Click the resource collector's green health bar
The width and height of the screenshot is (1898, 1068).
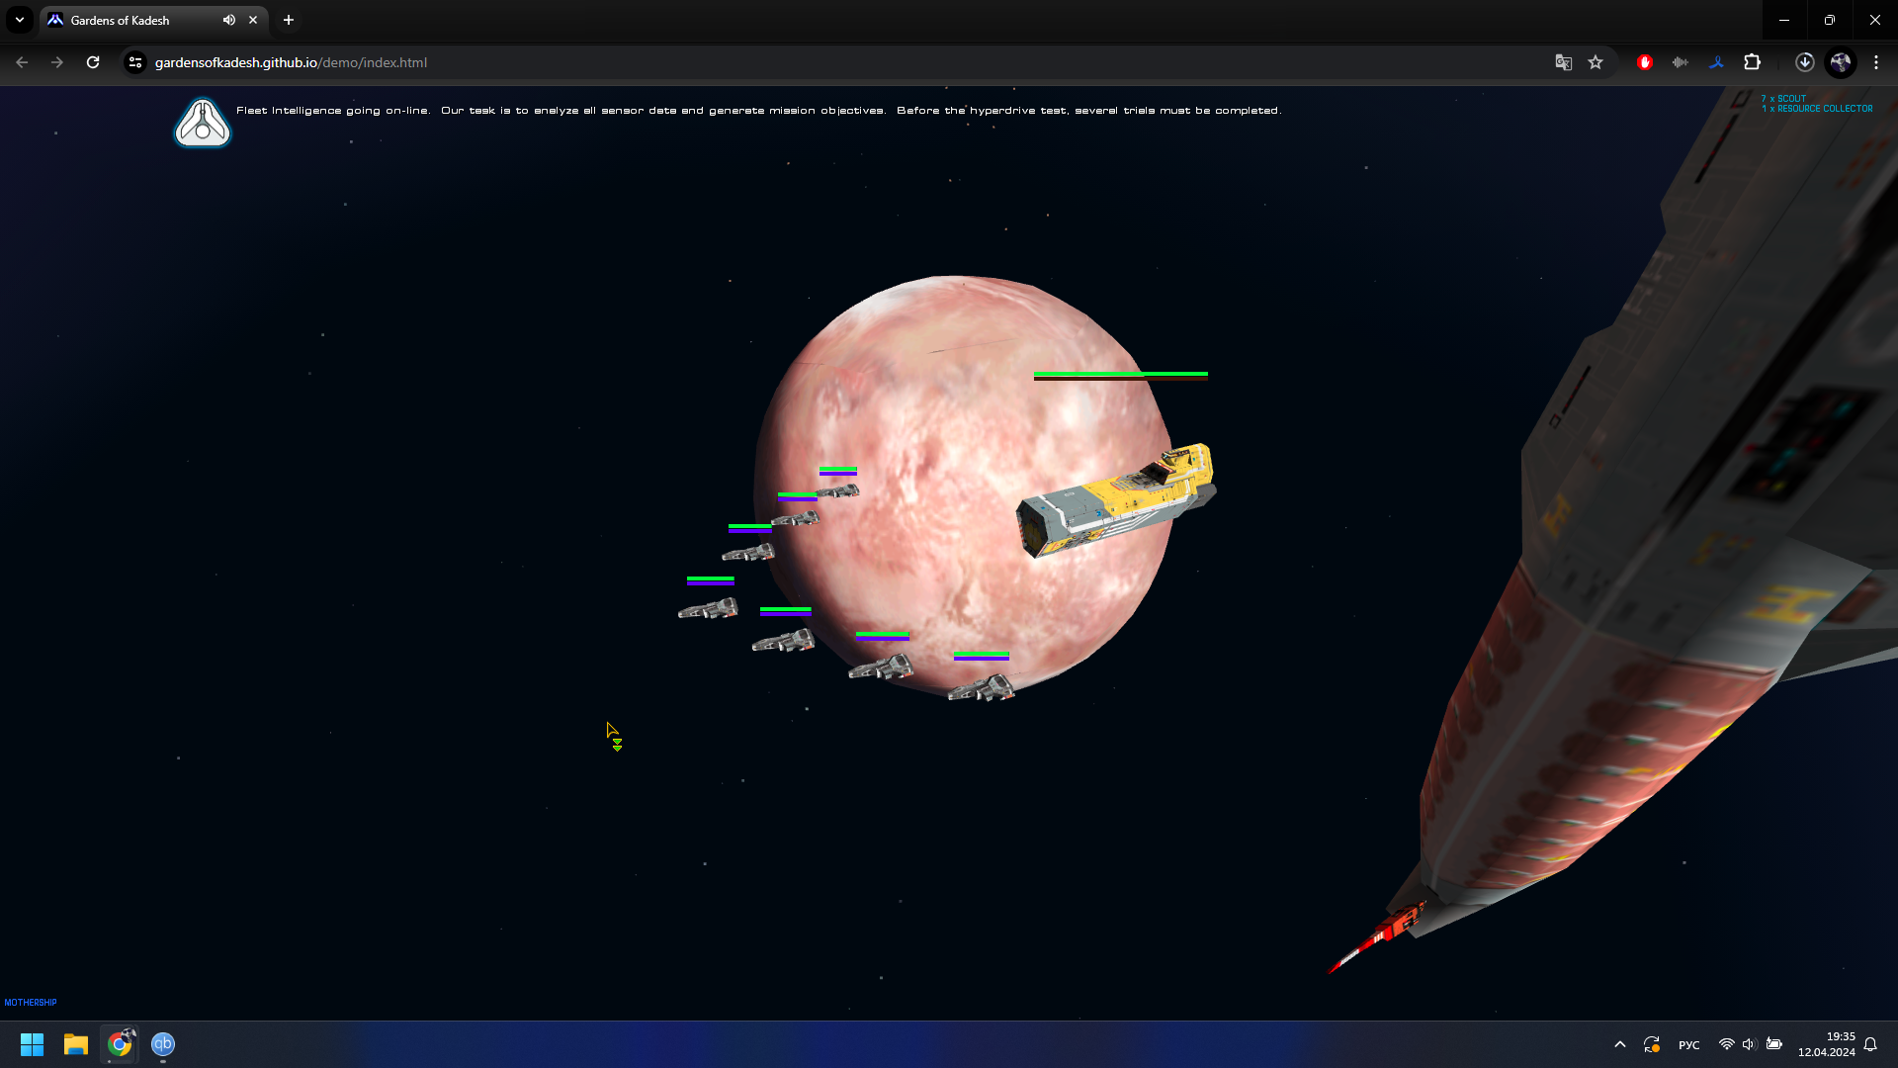point(1120,374)
